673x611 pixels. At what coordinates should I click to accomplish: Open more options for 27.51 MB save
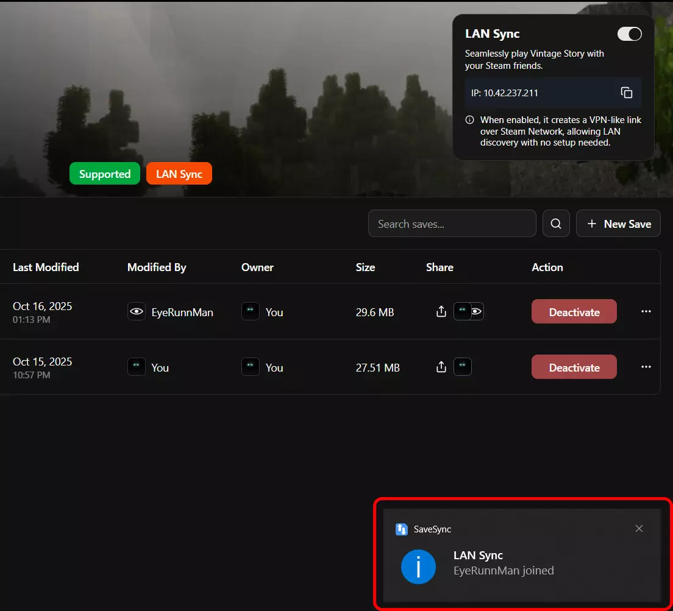[646, 367]
